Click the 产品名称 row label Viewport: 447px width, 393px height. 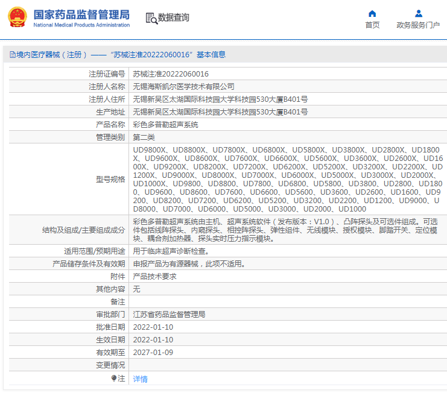[110, 125]
